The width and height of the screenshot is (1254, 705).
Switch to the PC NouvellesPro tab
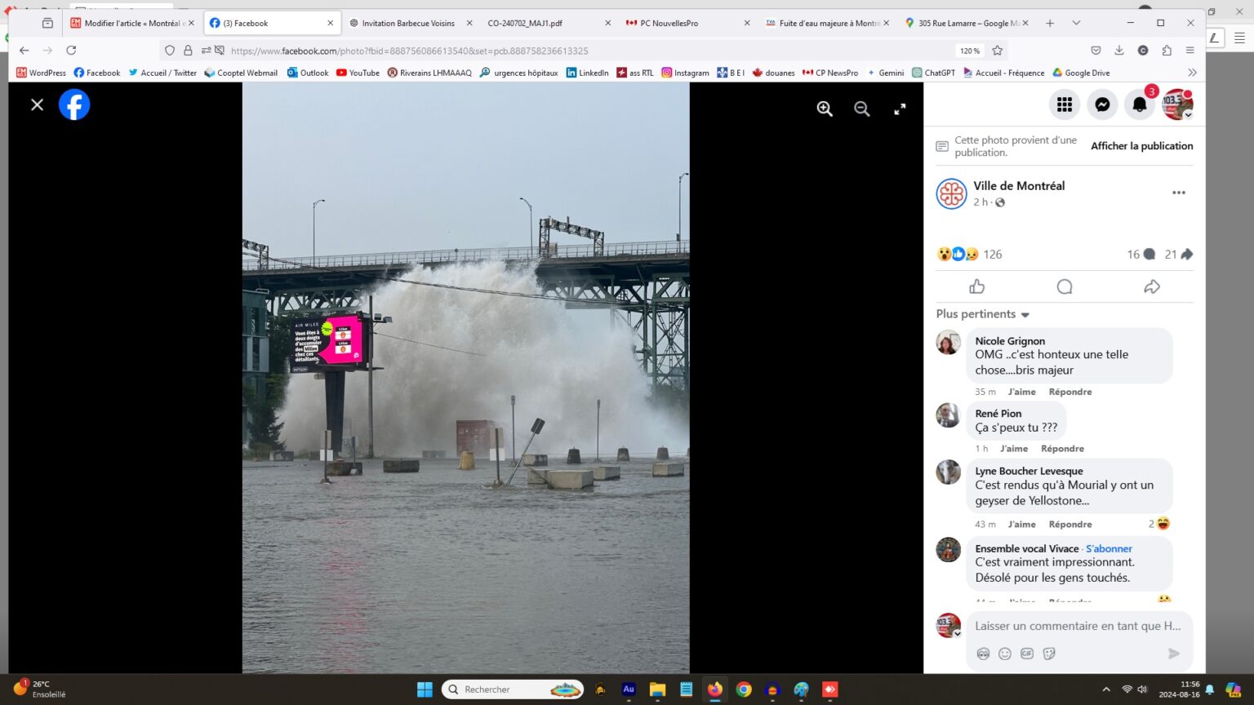pos(669,23)
